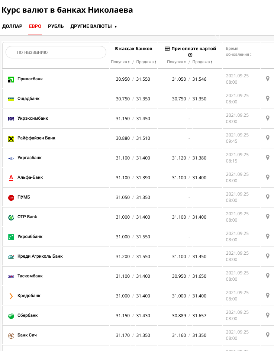The height and width of the screenshot is (351, 274).
Task: Click the Ощадбанк logo icon
Action: [11, 99]
